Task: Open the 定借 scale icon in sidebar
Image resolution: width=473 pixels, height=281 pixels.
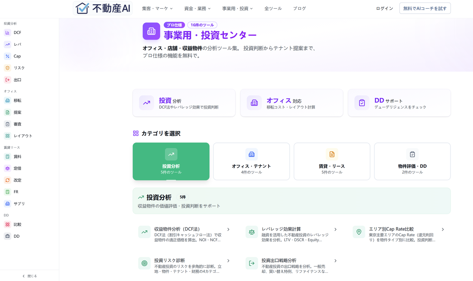Action: coord(7,168)
